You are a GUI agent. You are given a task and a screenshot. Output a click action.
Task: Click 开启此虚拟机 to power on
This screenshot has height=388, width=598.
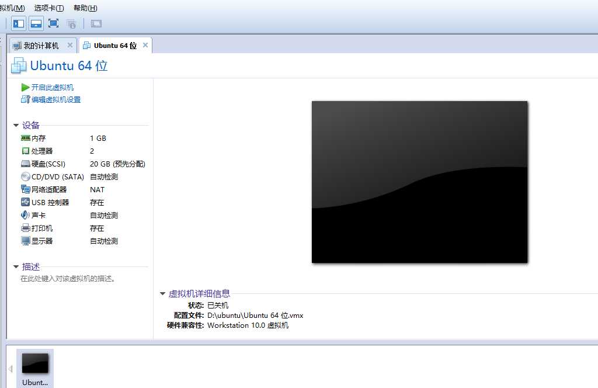(x=52, y=88)
